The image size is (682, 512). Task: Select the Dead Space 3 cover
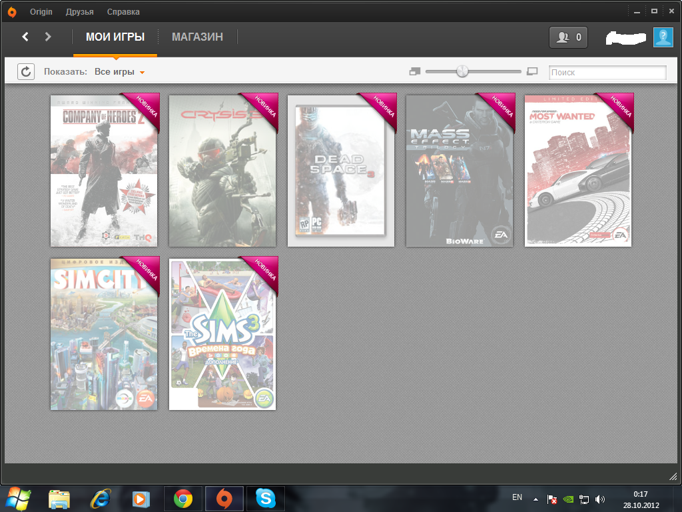coord(341,171)
